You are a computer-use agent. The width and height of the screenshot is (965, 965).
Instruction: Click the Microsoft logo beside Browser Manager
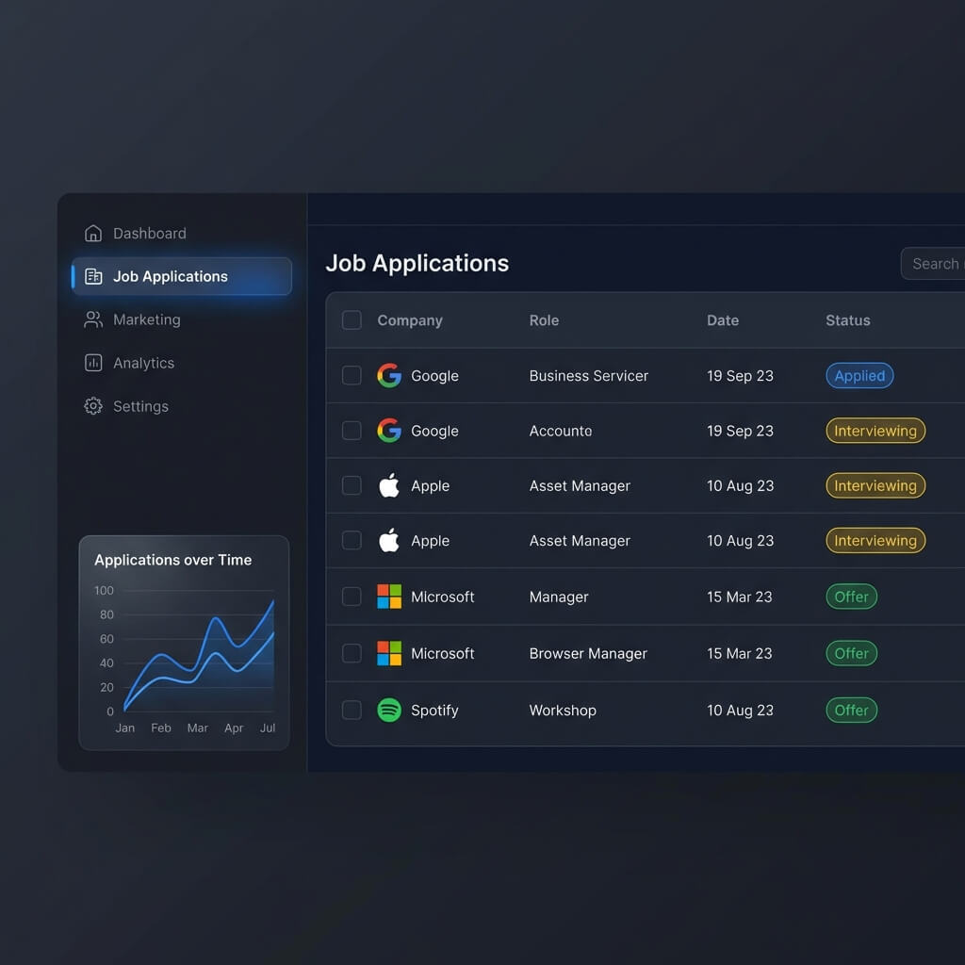pos(389,653)
